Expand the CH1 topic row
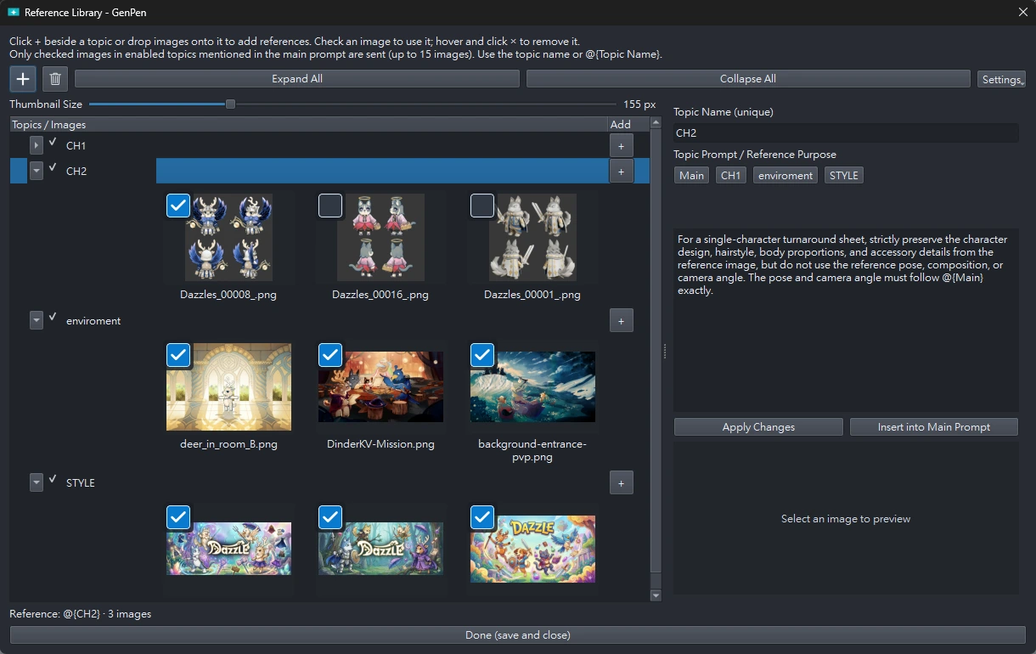Viewport: 1036px width, 654px height. (37, 146)
